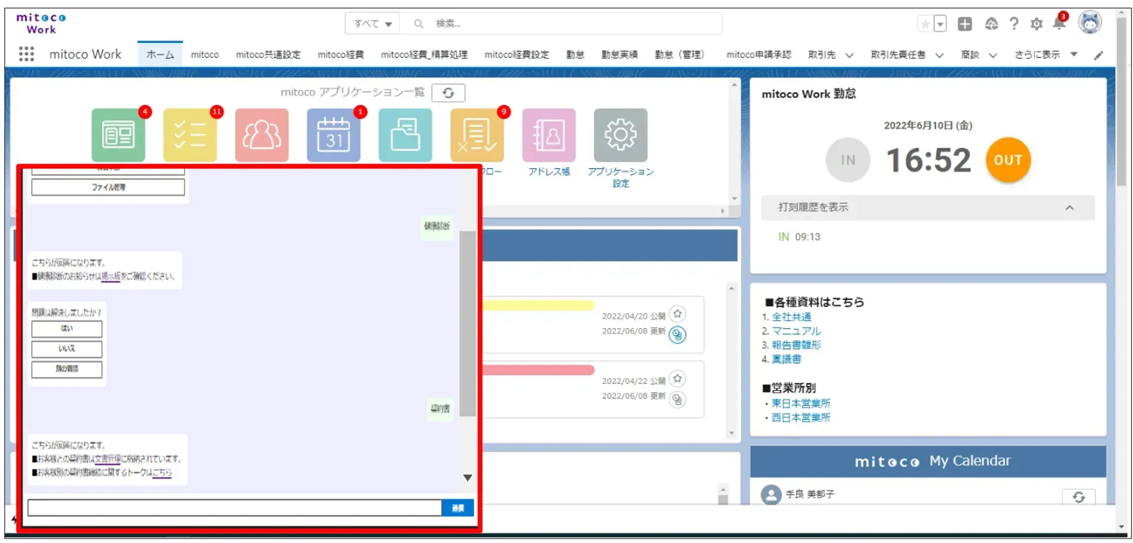Open the さらに表示 more tabs menu

tap(1046, 55)
